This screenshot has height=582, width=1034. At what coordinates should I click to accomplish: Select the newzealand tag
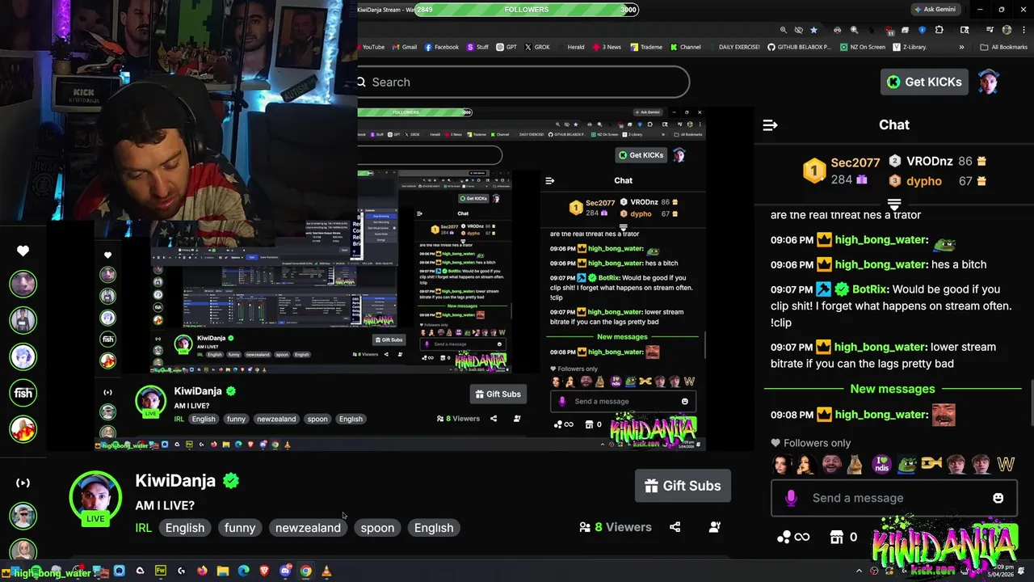308,528
